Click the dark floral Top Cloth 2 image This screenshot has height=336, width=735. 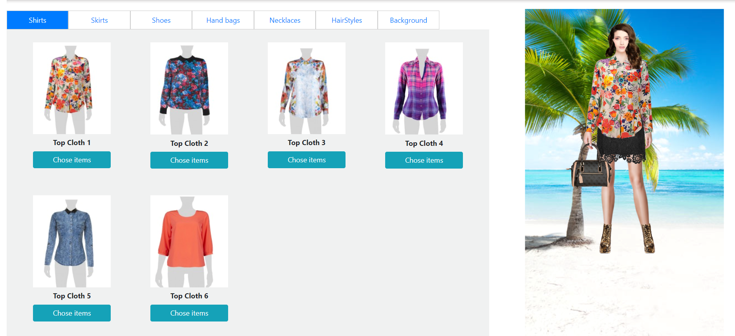pyautogui.click(x=189, y=88)
